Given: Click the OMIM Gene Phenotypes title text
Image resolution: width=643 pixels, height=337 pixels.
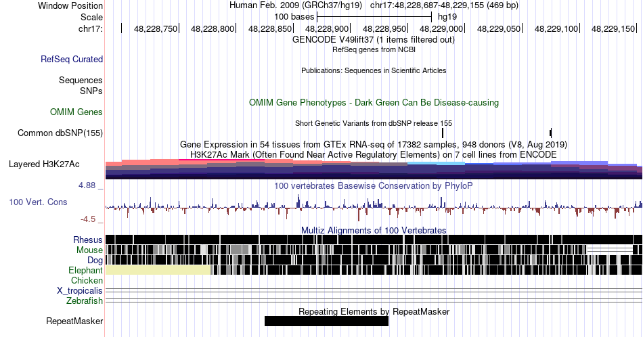Looking at the screenshot, I should tap(374, 102).
